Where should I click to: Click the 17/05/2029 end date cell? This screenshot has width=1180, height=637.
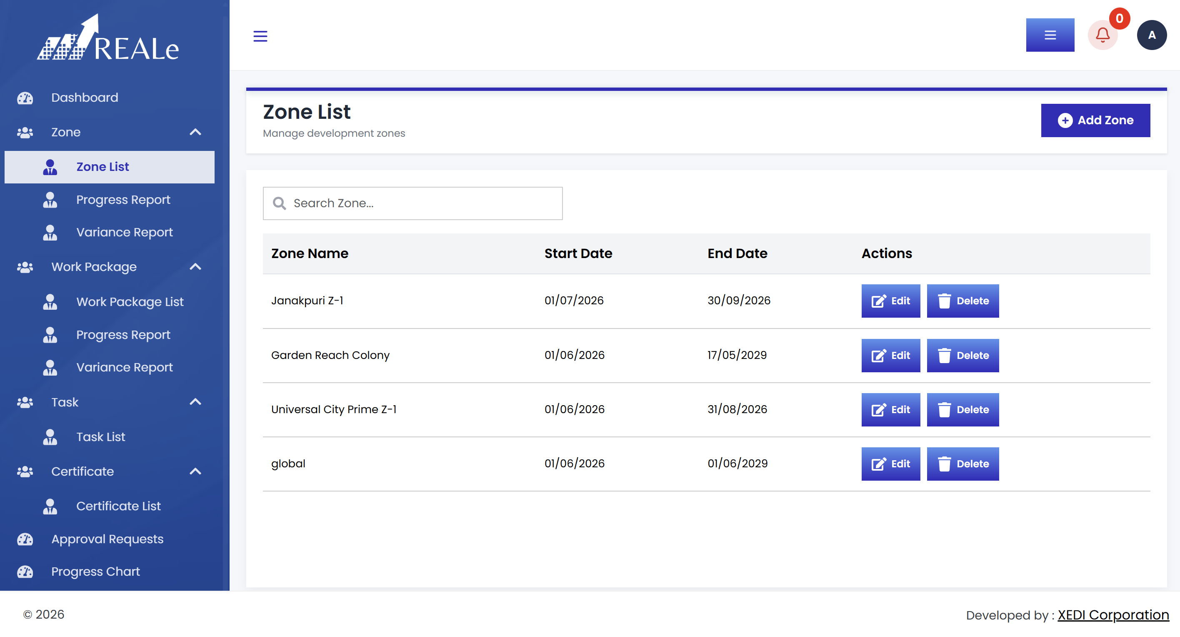pyautogui.click(x=737, y=355)
